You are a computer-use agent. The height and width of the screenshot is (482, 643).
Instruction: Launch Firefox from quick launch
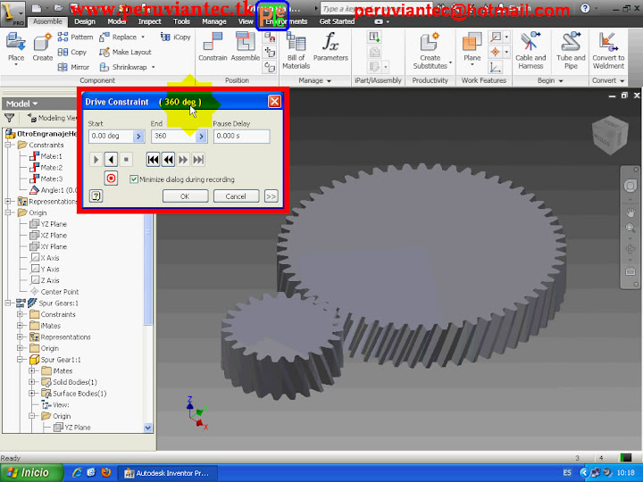(x=105, y=472)
